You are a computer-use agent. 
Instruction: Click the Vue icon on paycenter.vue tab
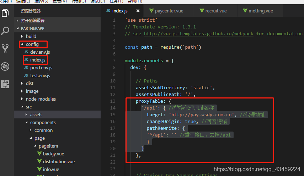pos(151,10)
